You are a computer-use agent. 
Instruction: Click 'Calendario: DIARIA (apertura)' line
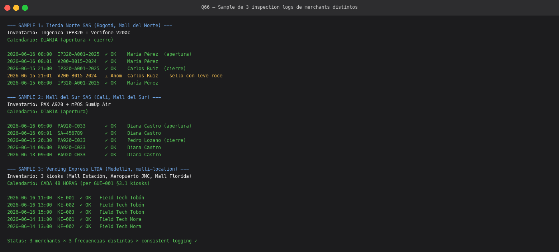click(x=48, y=112)
